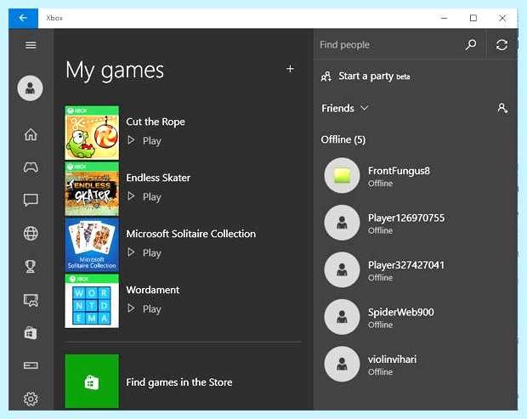Open the Store bag sidebar icon

(x=31, y=333)
